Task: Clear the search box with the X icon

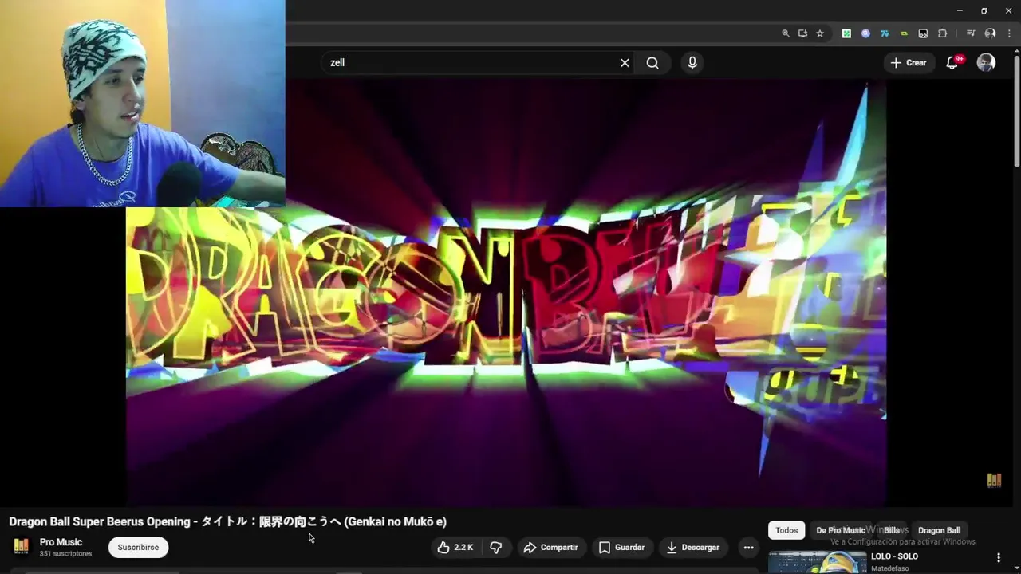Action: tap(625, 63)
